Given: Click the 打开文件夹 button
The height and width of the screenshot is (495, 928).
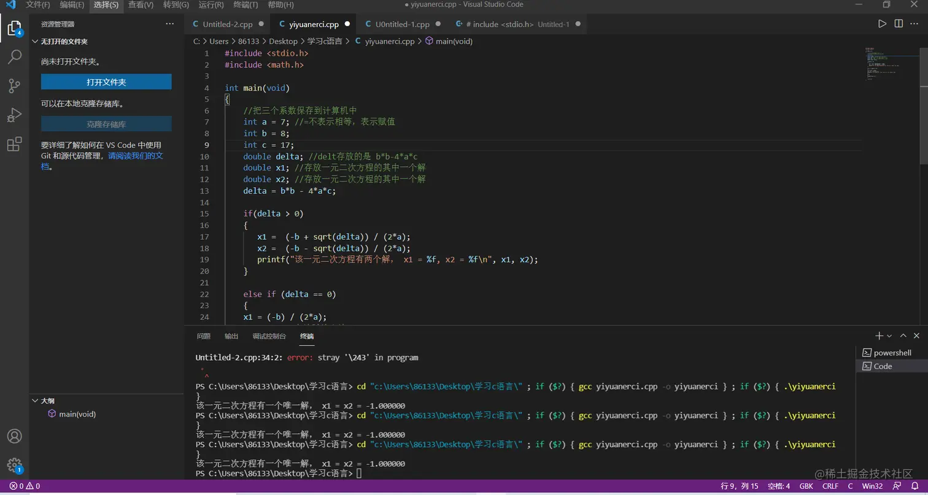Looking at the screenshot, I should pos(106,82).
